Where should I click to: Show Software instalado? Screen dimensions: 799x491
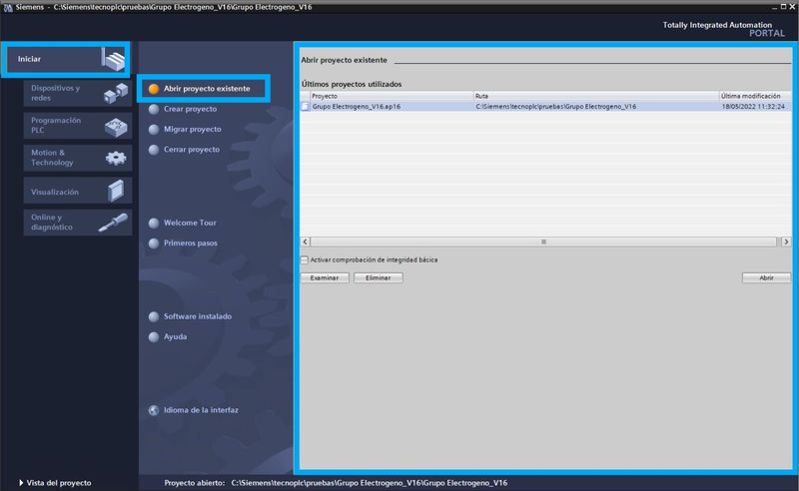coord(197,316)
